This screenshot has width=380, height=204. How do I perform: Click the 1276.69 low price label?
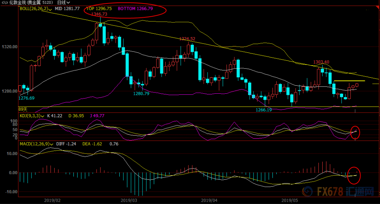27,98
